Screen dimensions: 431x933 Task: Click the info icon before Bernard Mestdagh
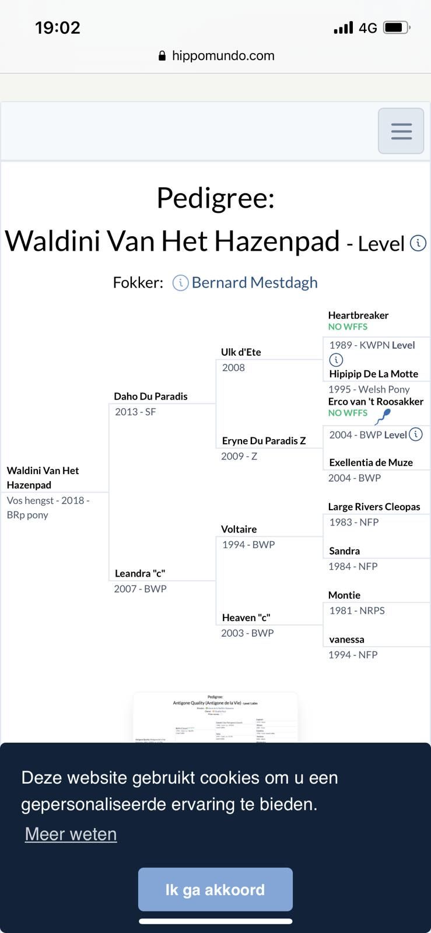coord(180,283)
